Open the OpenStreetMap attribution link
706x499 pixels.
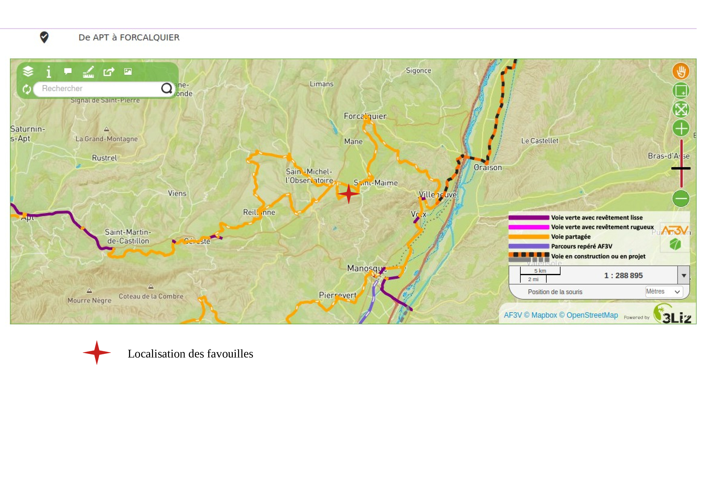pos(592,315)
